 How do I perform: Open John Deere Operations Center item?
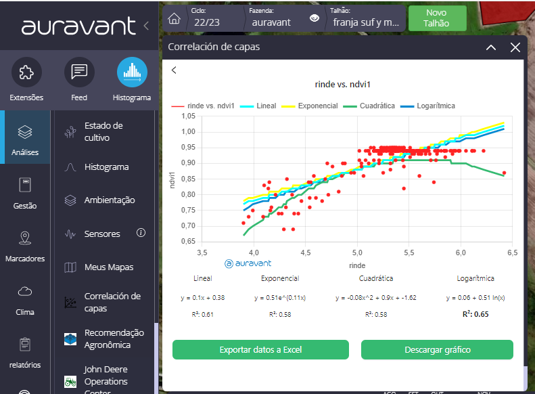(x=104, y=380)
